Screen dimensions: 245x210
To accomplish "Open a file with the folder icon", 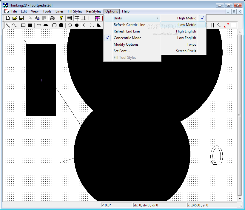I will pyautogui.click(x=15, y=18).
